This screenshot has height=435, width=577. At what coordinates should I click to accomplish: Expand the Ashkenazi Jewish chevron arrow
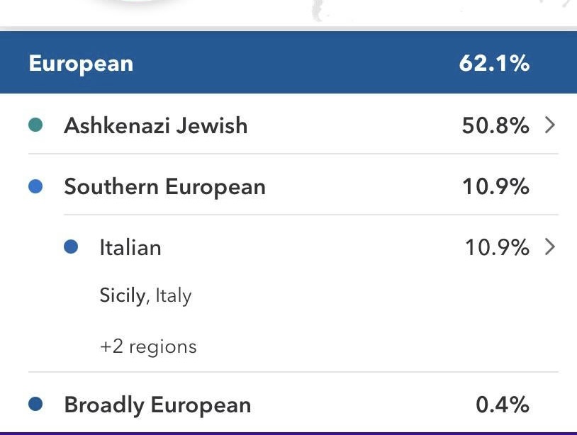549,126
